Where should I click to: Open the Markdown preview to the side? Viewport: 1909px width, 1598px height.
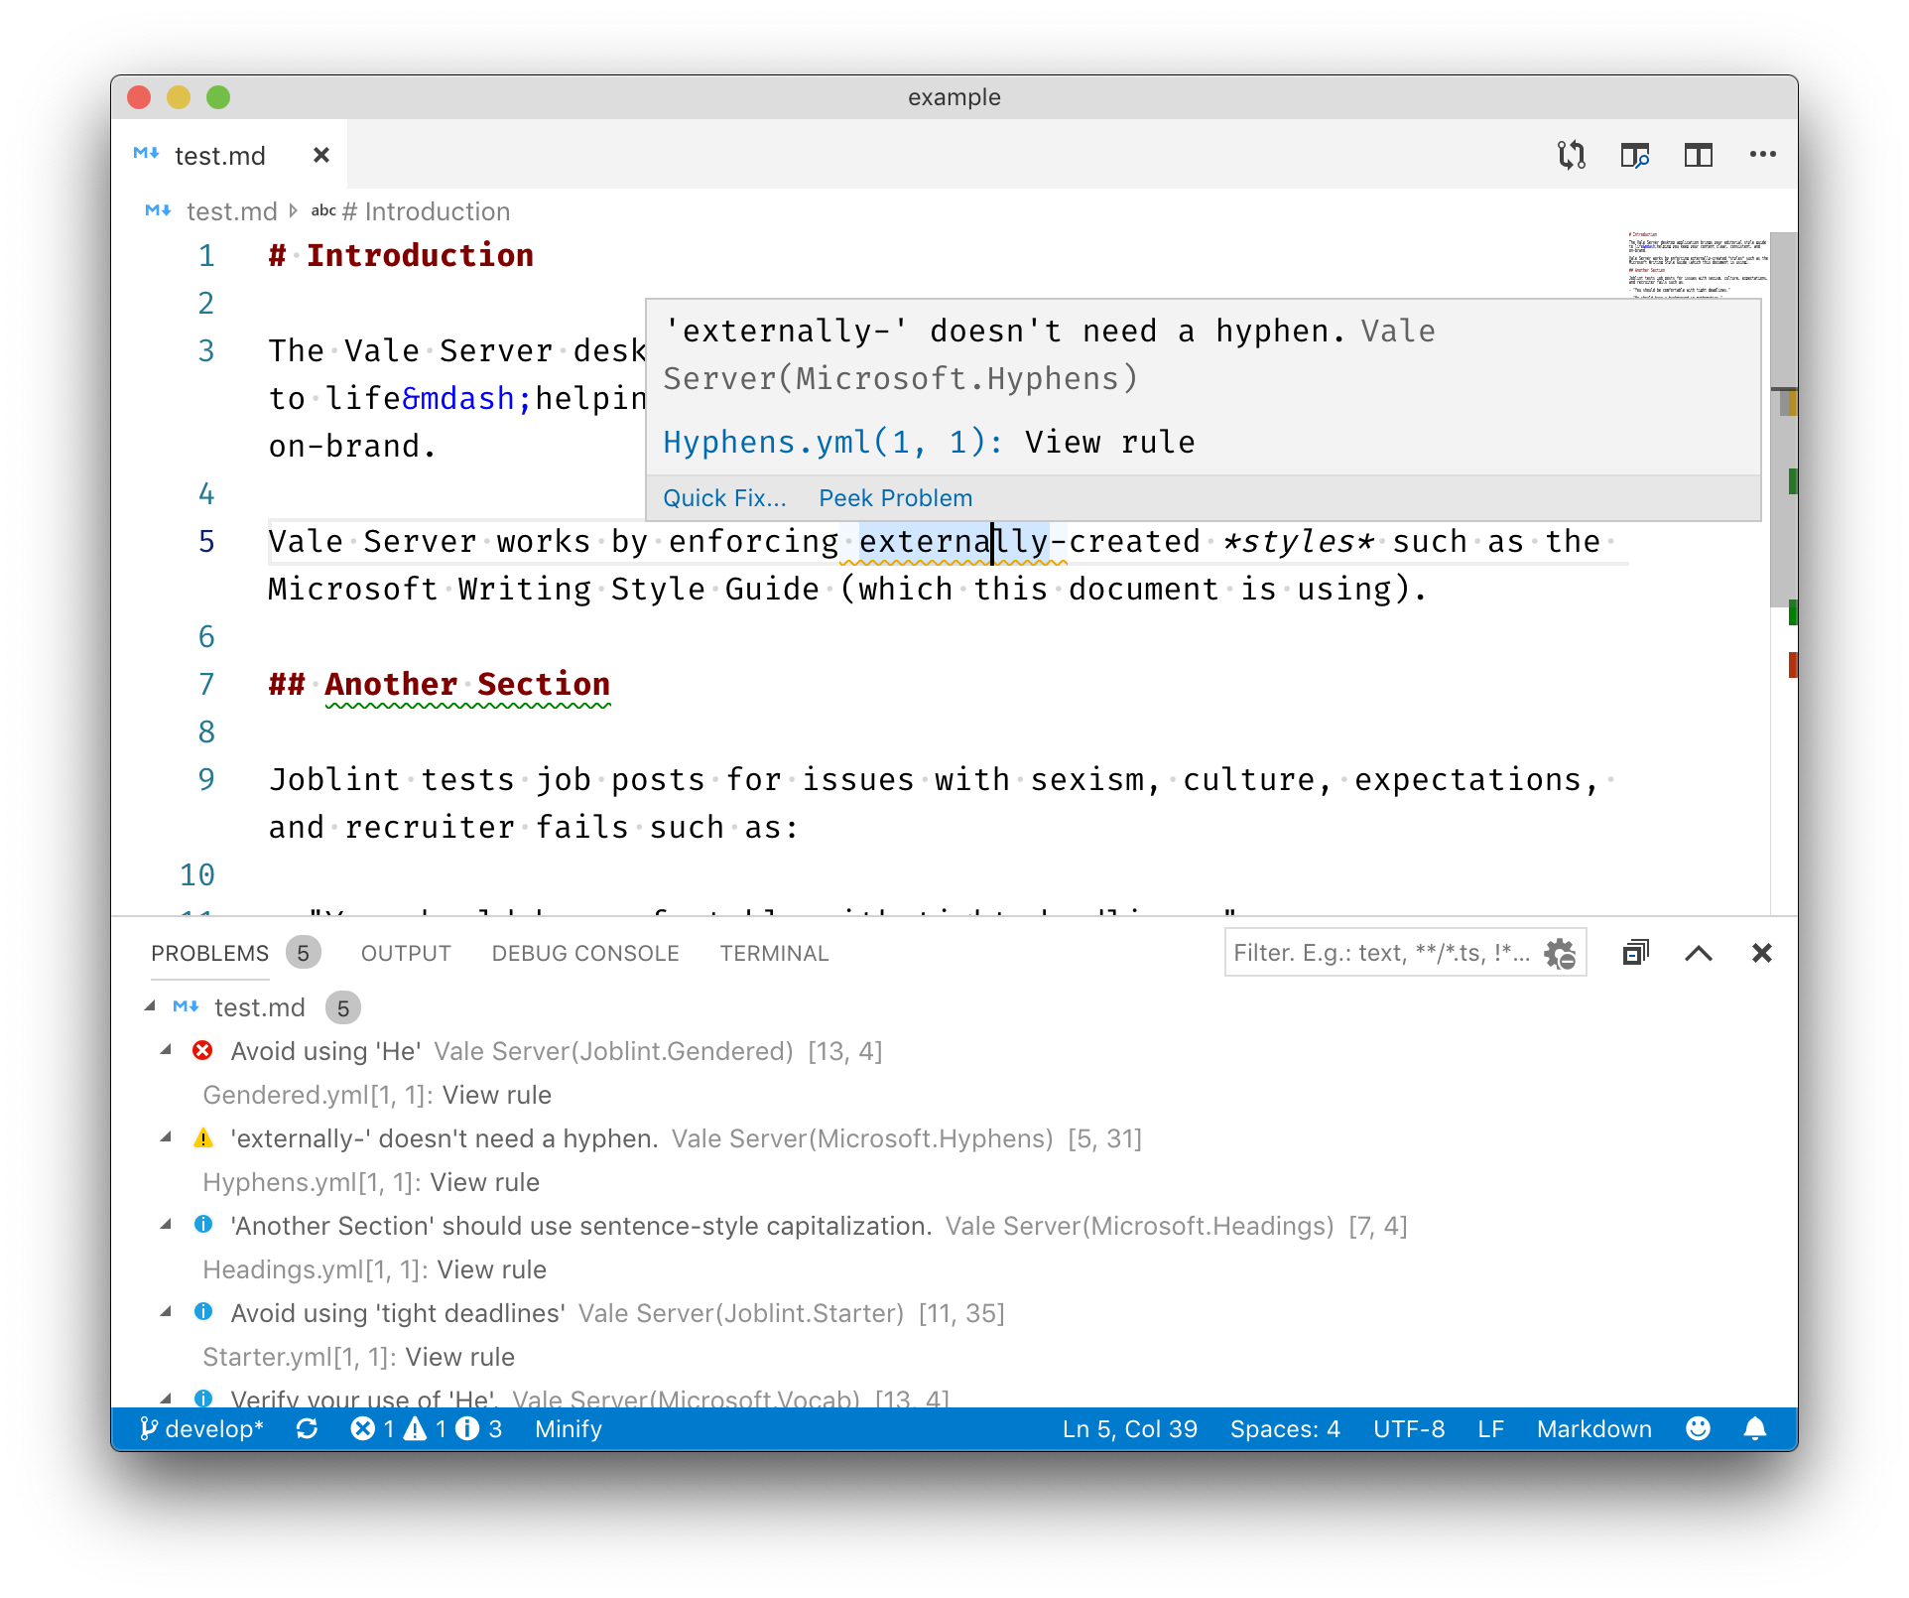pyautogui.click(x=1634, y=155)
